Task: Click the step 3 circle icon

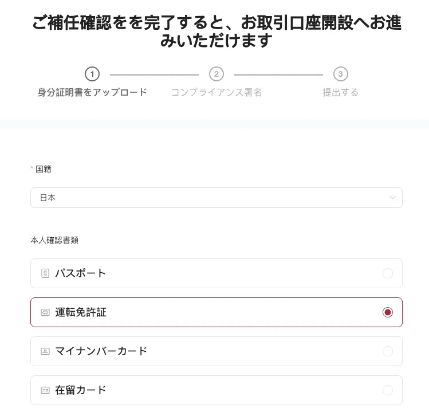Action: tap(340, 74)
